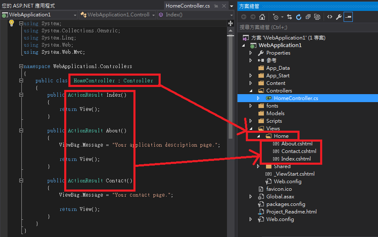Expand the root Web.config node
The width and height of the screenshot is (378, 237).
[251, 219]
